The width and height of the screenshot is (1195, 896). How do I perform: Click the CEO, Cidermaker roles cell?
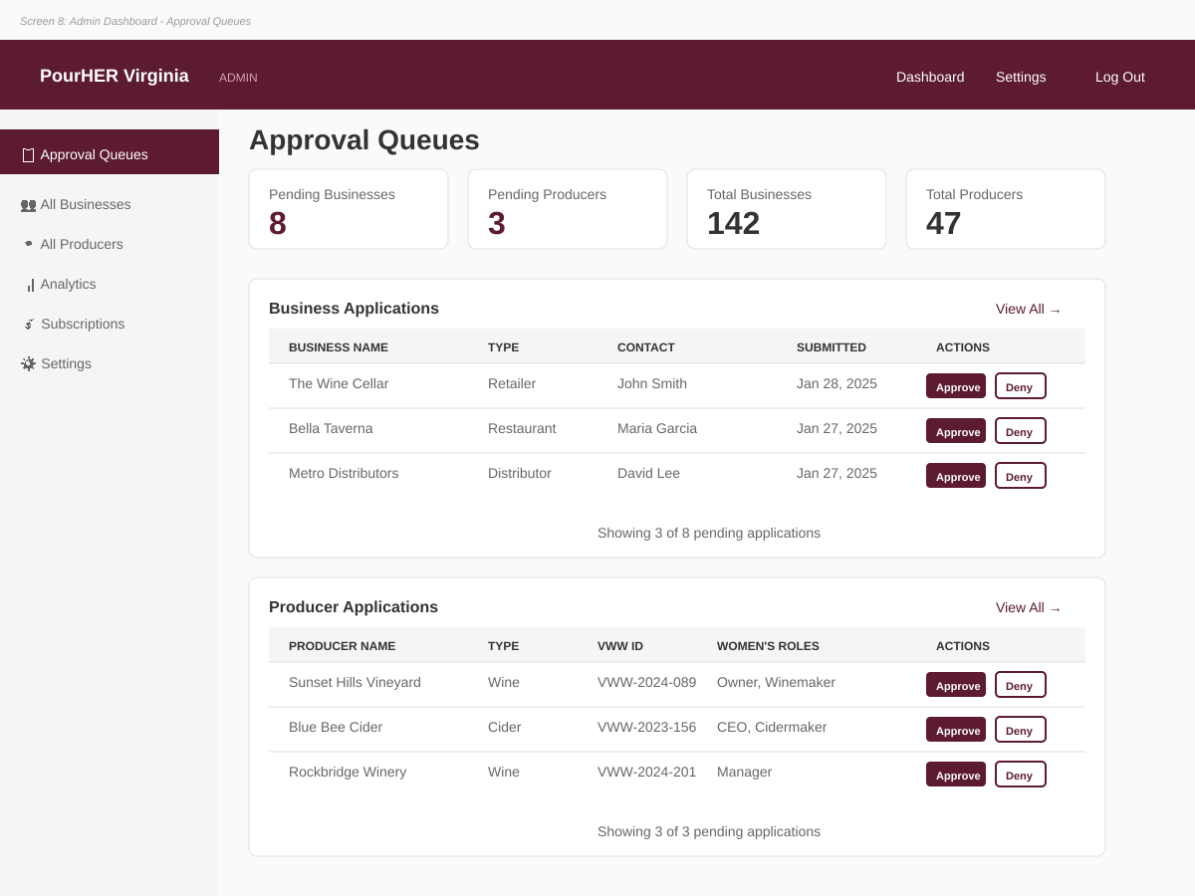(772, 727)
